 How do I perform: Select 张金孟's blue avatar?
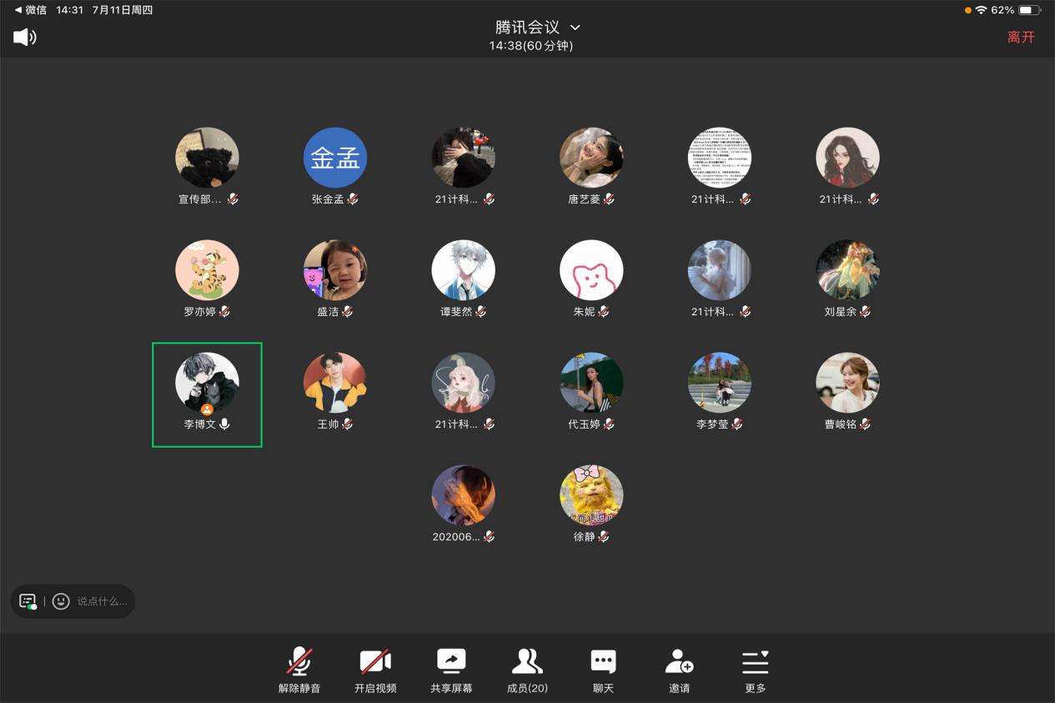[335, 158]
